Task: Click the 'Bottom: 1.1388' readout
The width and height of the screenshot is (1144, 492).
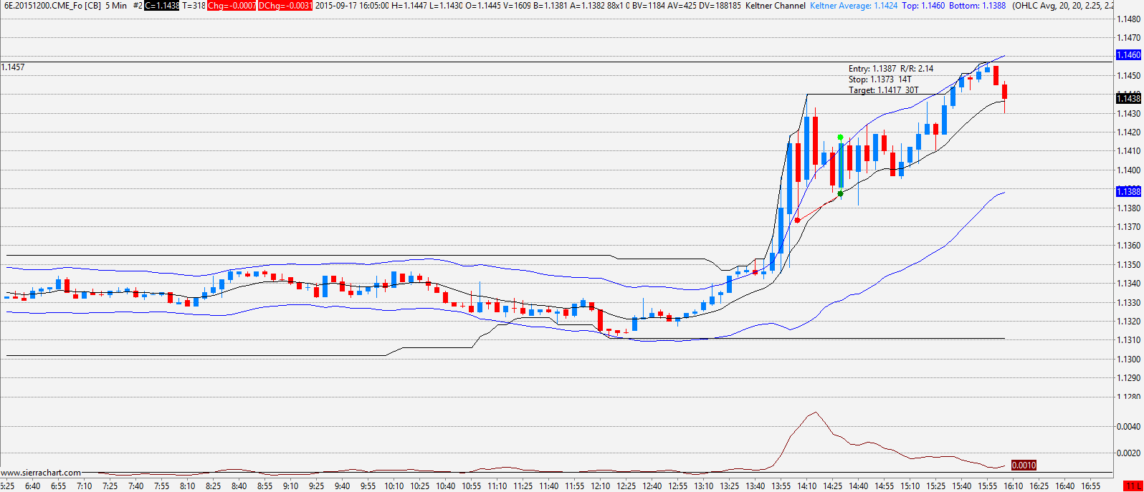Action: point(977,5)
